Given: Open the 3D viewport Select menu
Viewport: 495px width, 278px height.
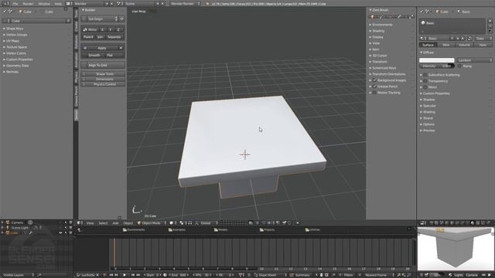Looking at the screenshot, I should pos(103,223).
